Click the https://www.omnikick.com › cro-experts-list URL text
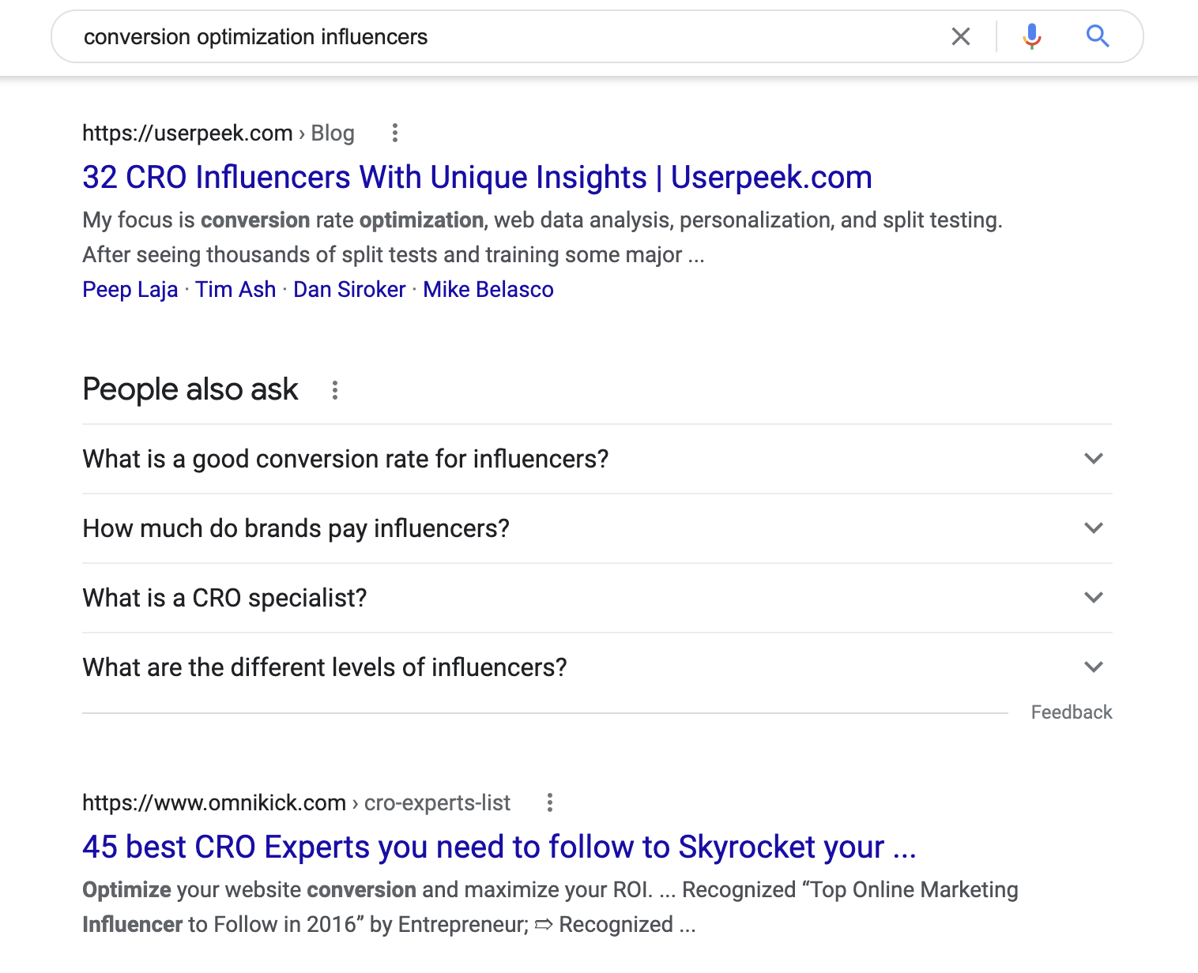The width and height of the screenshot is (1198, 973). [296, 802]
